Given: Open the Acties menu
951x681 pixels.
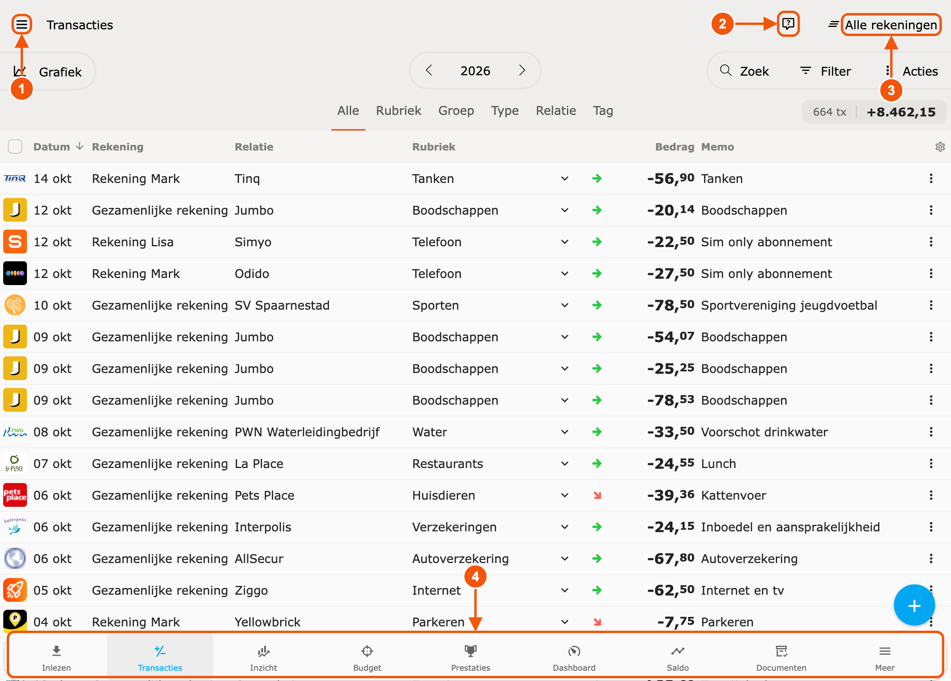Looking at the screenshot, I should click(x=913, y=71).
